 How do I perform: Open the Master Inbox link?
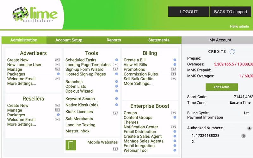(x=77, y=131)
